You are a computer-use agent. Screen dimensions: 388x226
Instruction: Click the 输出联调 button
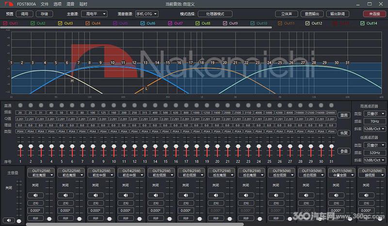coord(338,14)
